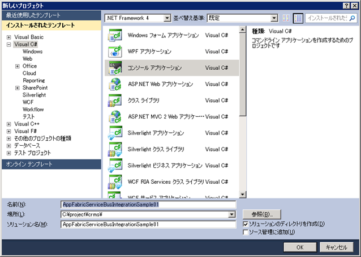Pick the WCF RIA Services クラス ライブラリ icon
This screenshot has width=361, height=257.
coord(115,182)
